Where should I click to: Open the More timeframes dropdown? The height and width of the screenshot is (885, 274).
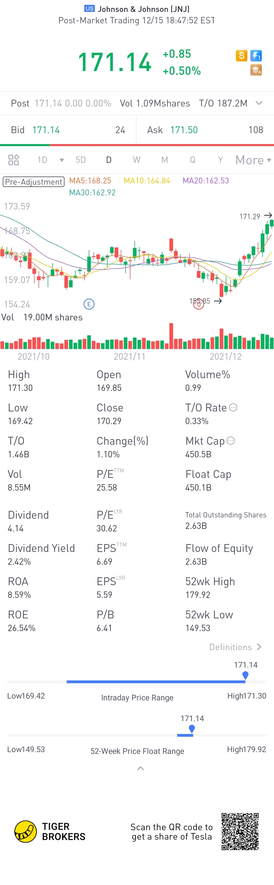pyautogui.click(x=253, y=160)
